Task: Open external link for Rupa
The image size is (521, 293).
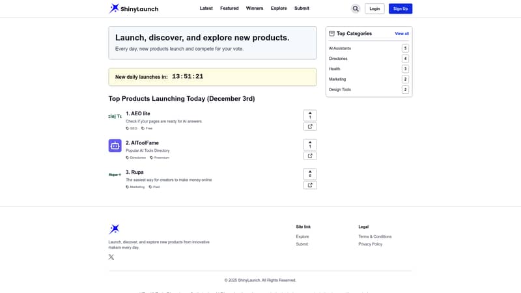Action: [x=310, y=185]
